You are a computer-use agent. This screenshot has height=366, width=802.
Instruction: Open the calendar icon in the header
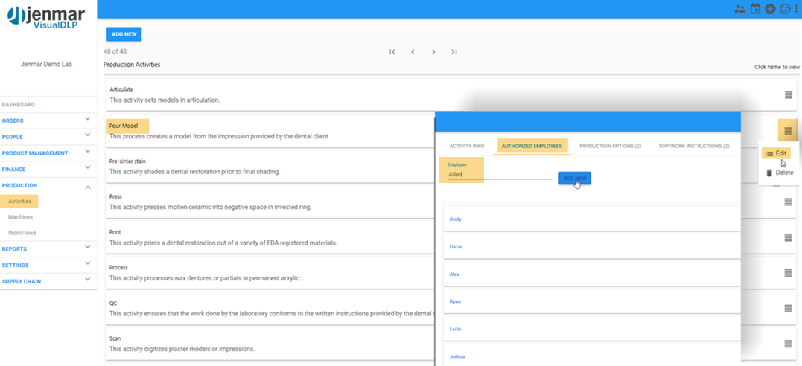coord(755,9)
